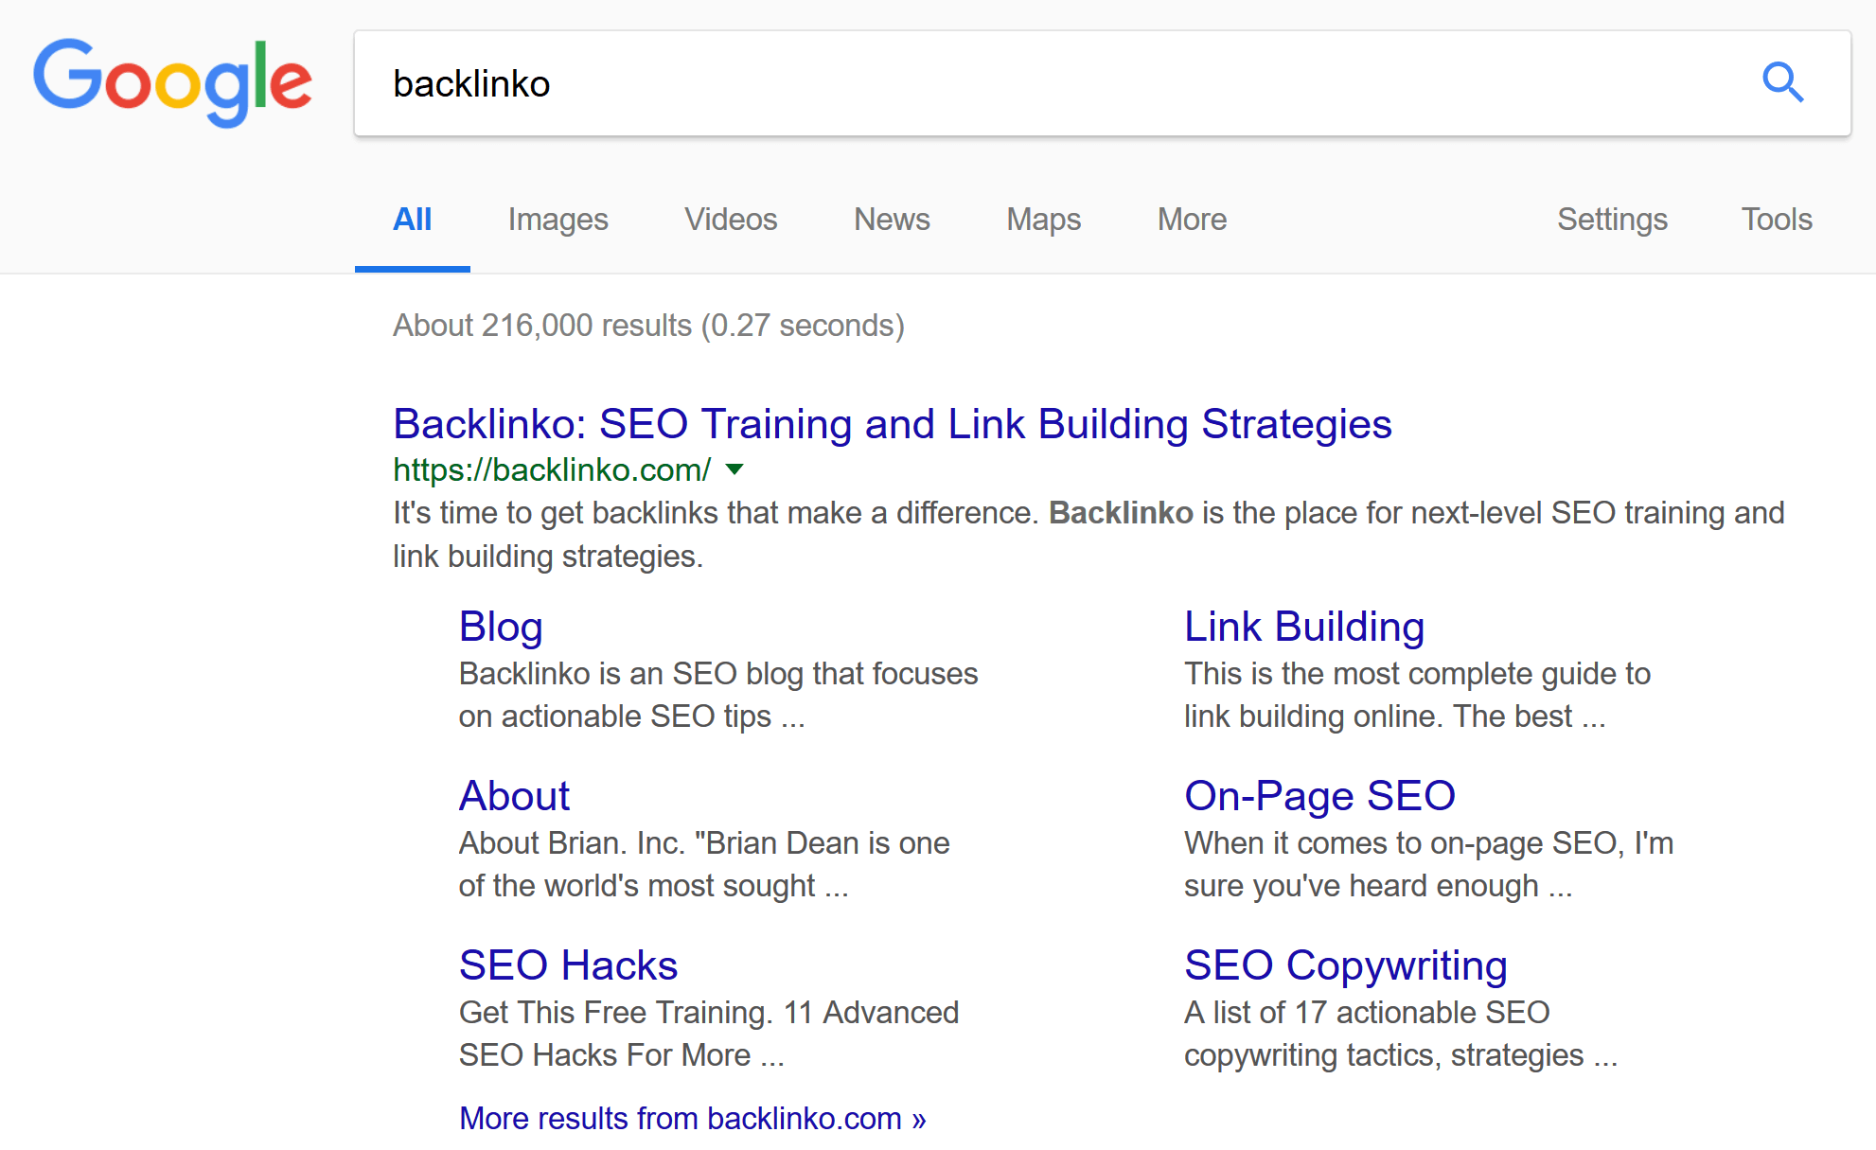Click the description "A list of 17 actionable SEO"

[x=1401, y=1034]
